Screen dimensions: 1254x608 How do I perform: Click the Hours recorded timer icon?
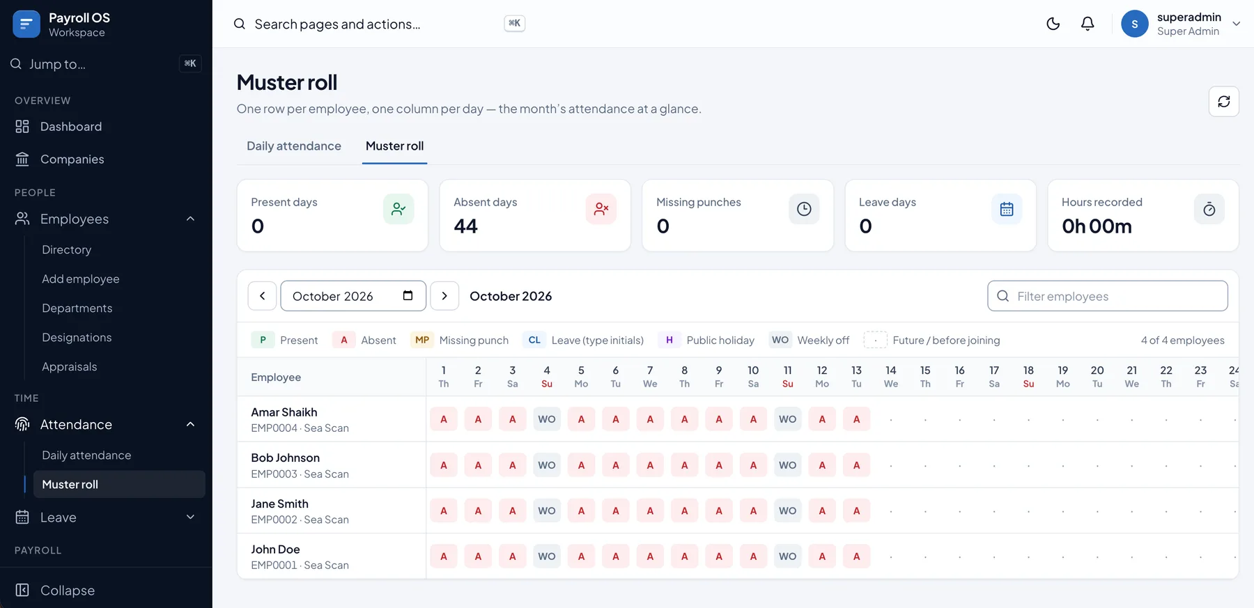coord(1209,209)
